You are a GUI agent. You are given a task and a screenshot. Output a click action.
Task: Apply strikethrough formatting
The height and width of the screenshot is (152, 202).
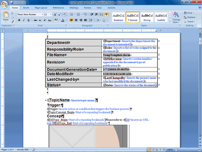point(35,20)
